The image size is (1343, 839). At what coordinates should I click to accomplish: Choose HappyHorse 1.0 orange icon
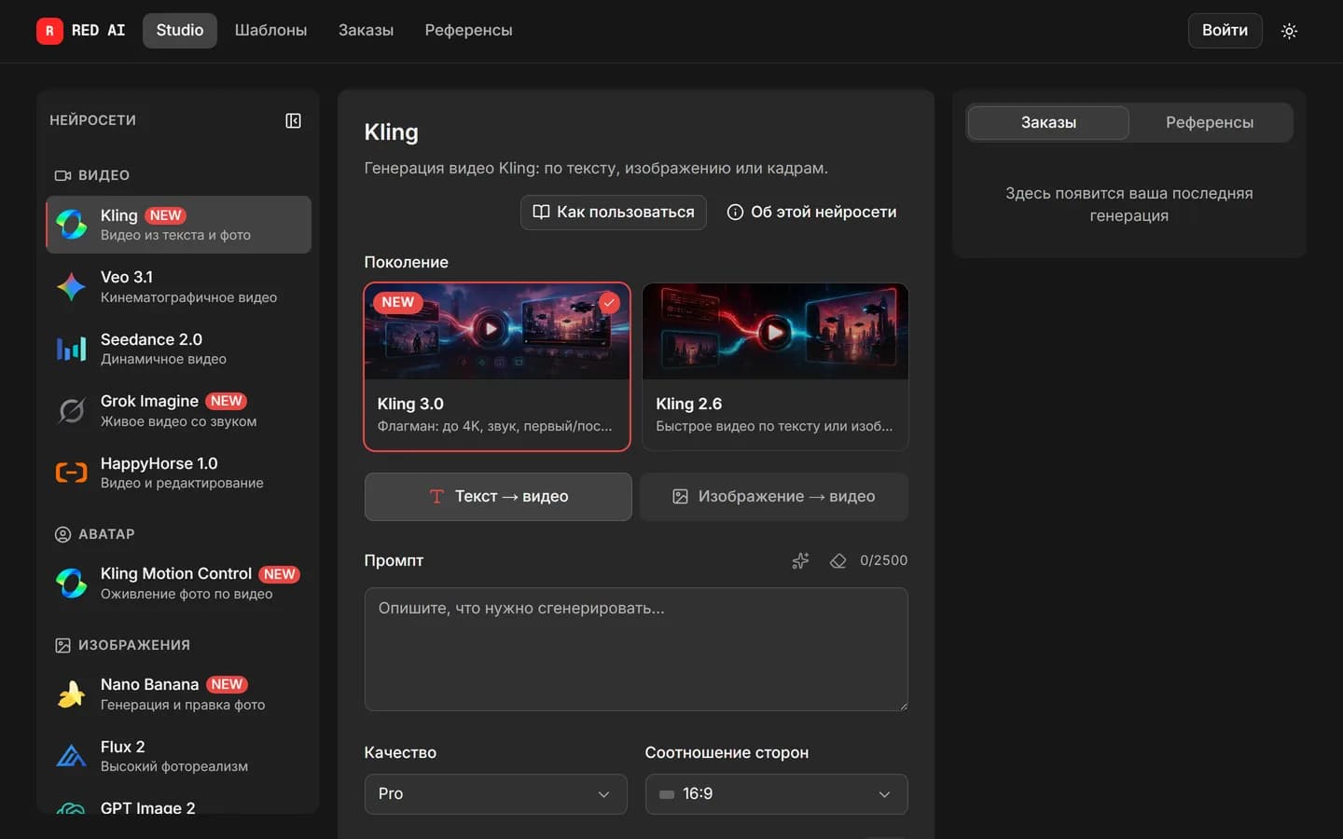click(x=72, y=473)
